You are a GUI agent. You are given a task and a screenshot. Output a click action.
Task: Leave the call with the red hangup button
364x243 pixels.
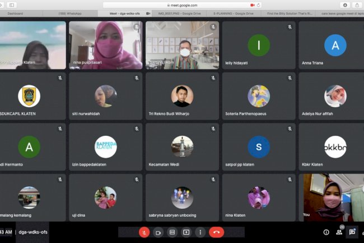click(x=216, y=232)
